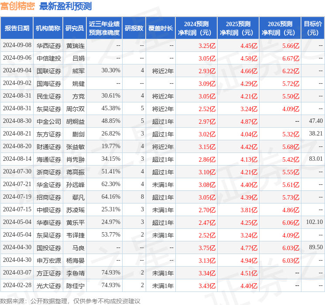Screen dimensions: 325x305
Task: Click accuracy value 45.38%
Action: point(111,108)
